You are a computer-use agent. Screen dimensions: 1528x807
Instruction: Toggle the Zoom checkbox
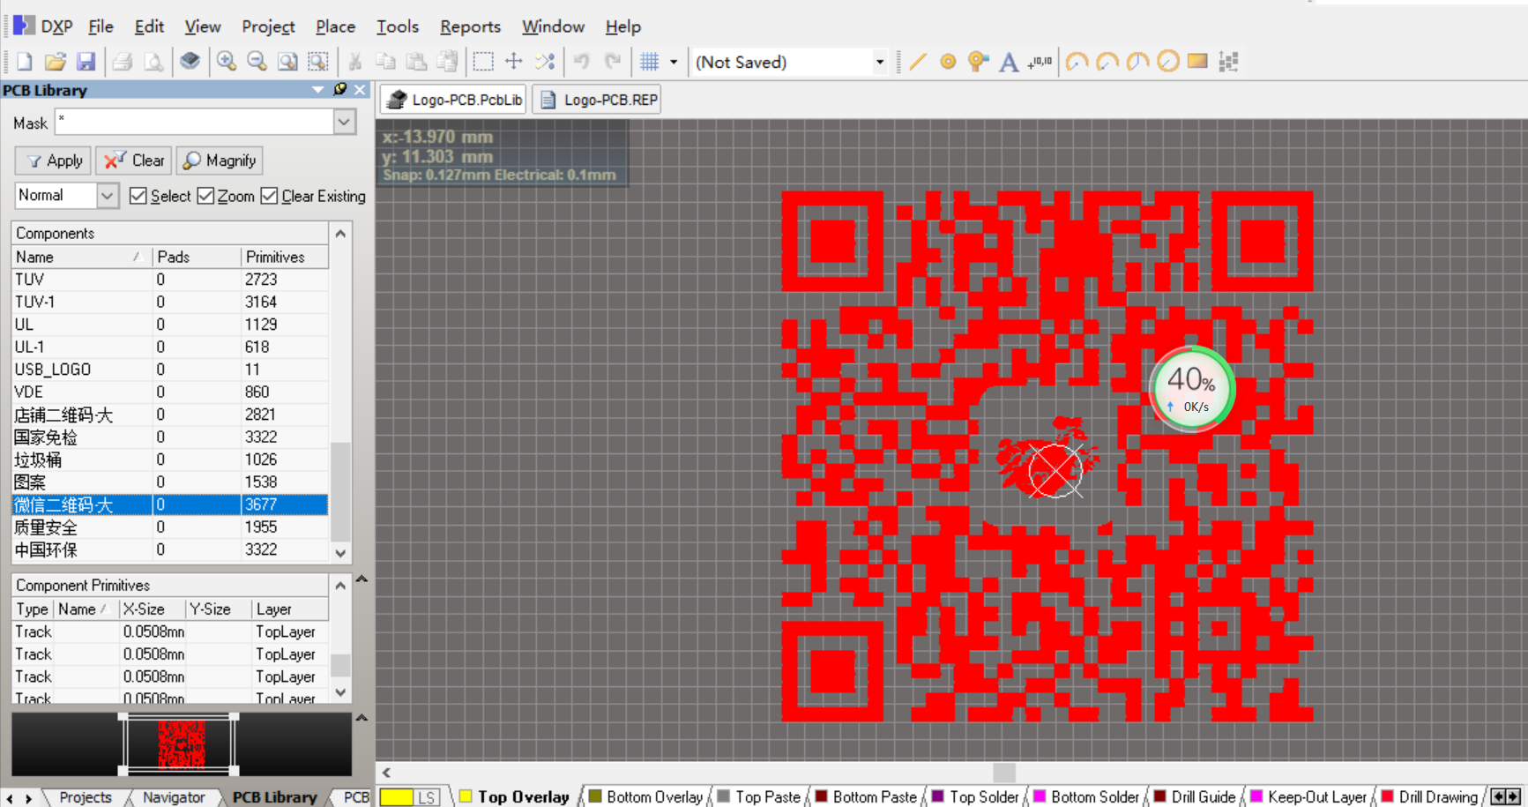[205, 196]
